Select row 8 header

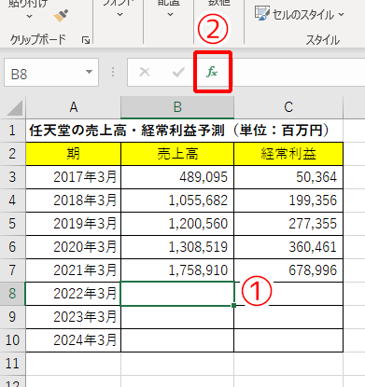coord(12,294)
